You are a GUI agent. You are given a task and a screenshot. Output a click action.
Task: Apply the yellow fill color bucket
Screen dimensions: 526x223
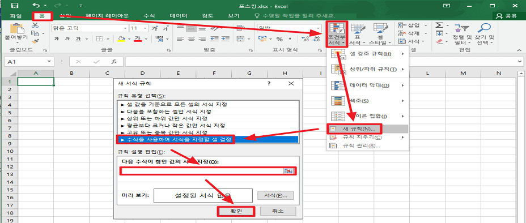coord(122,39)
